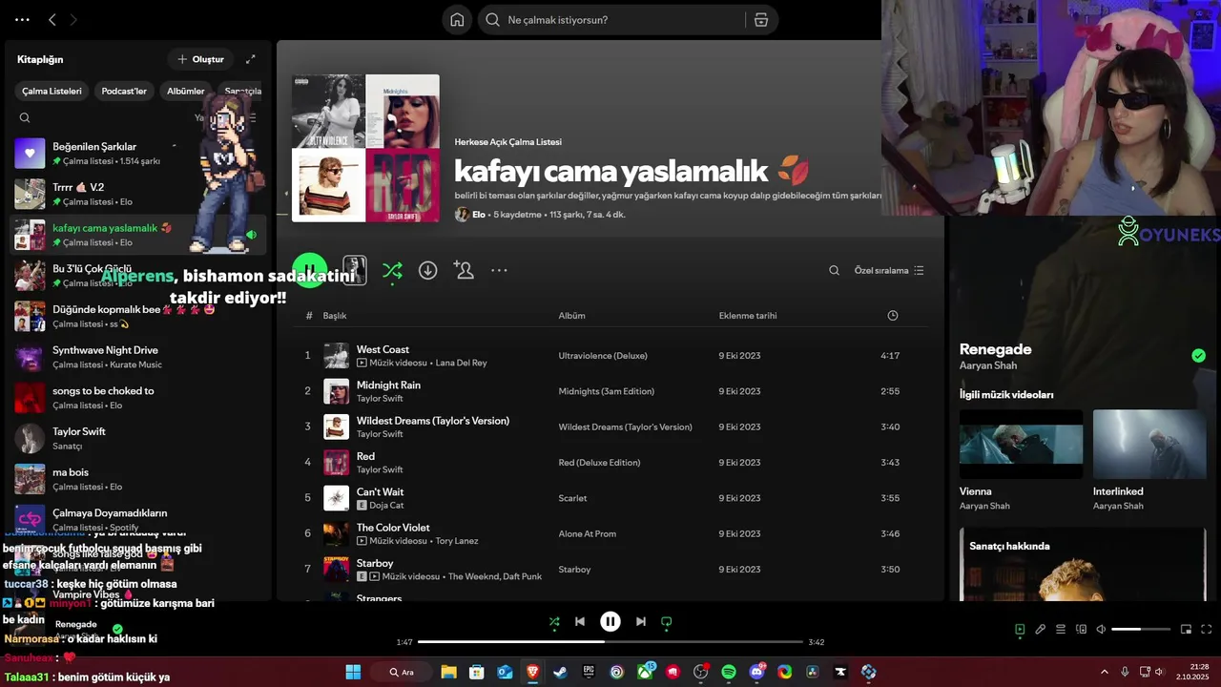Open the Tory Lanez artist link
Viewport: 1221px width, 687px height.
click(x=457, y=541)
